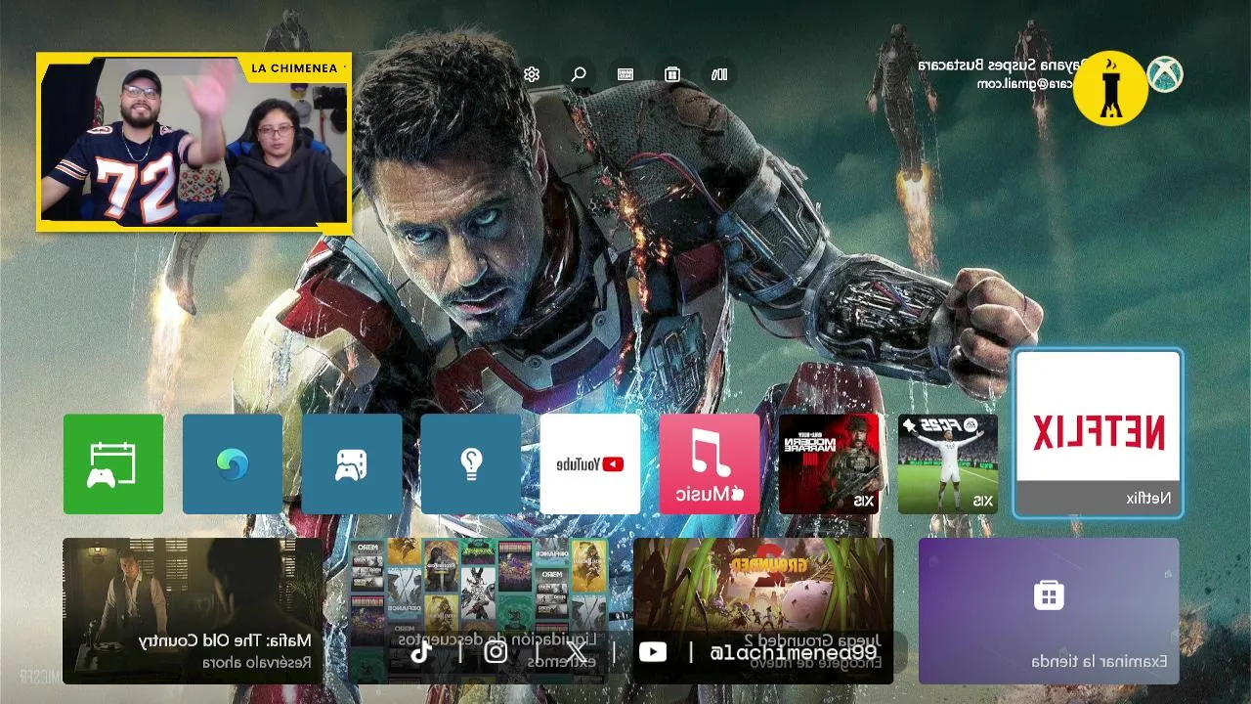Open the Liquidación de descuentos card
Viewport: 1251px width, 704px height.
(479, 610)
